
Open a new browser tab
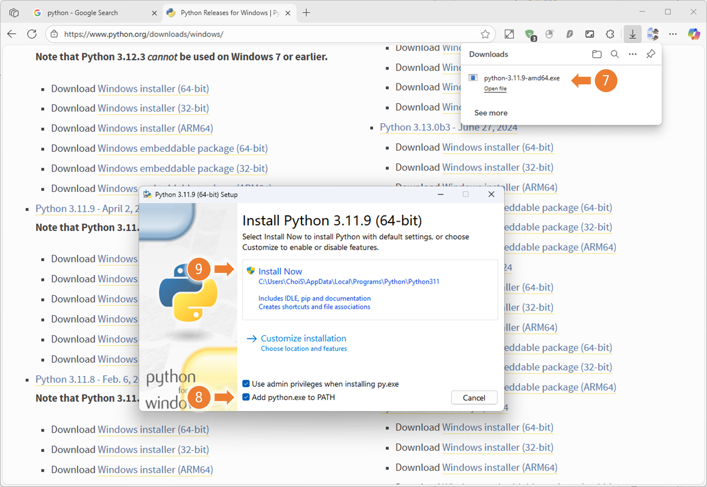tap(306, 13)
